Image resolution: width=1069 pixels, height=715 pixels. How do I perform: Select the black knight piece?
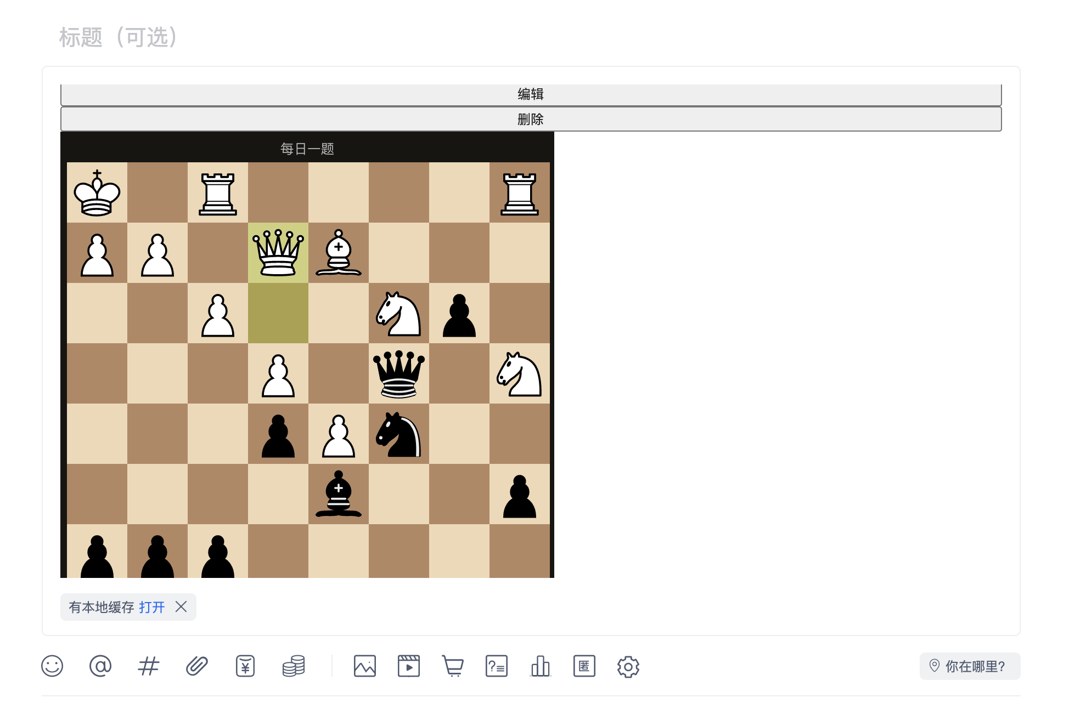click(399, 434)
